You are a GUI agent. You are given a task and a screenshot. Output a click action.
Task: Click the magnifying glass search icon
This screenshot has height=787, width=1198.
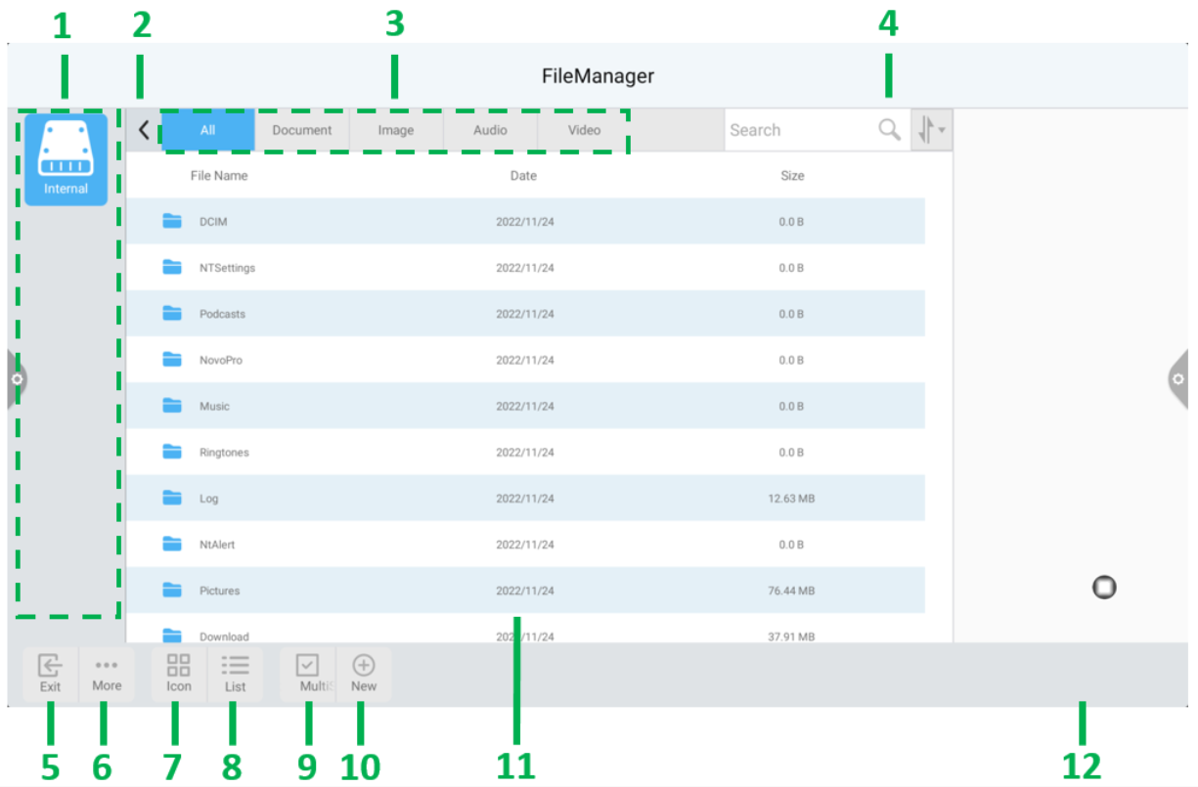(889, 130)
